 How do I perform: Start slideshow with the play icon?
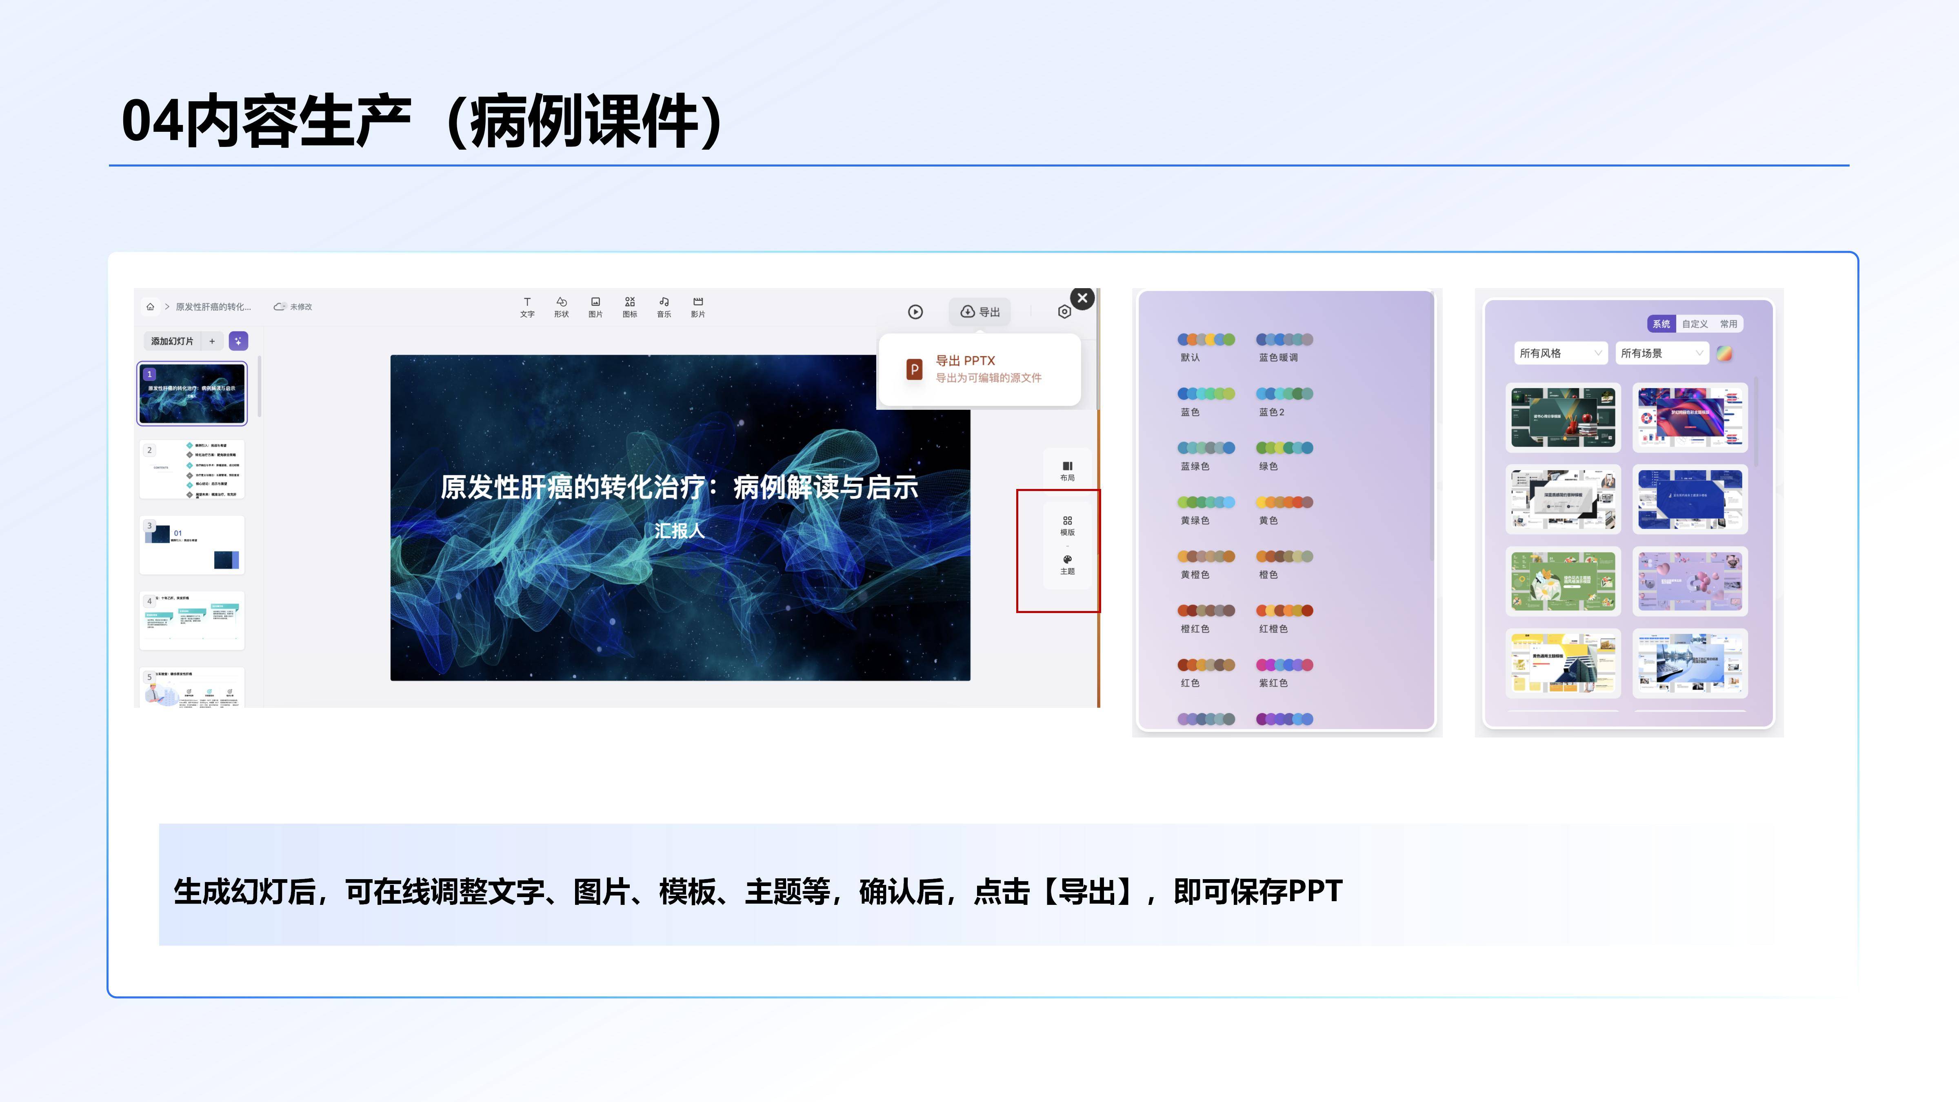[x=915, y=312]
